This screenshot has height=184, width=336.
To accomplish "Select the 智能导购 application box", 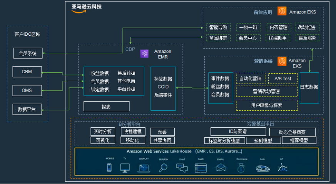I will [x=218, y=27].
